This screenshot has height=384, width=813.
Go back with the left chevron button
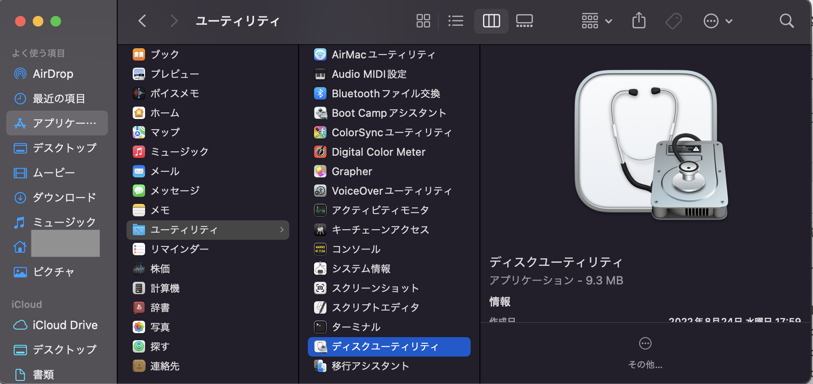pyautogui.click(x=142, y=21)
